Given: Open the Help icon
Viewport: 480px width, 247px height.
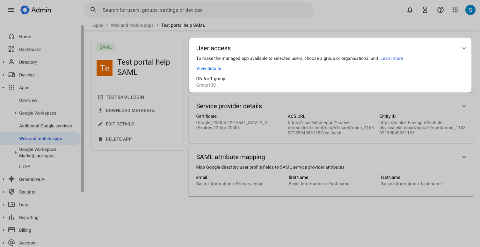Looking at the screenshot, I should coord(440,10).
